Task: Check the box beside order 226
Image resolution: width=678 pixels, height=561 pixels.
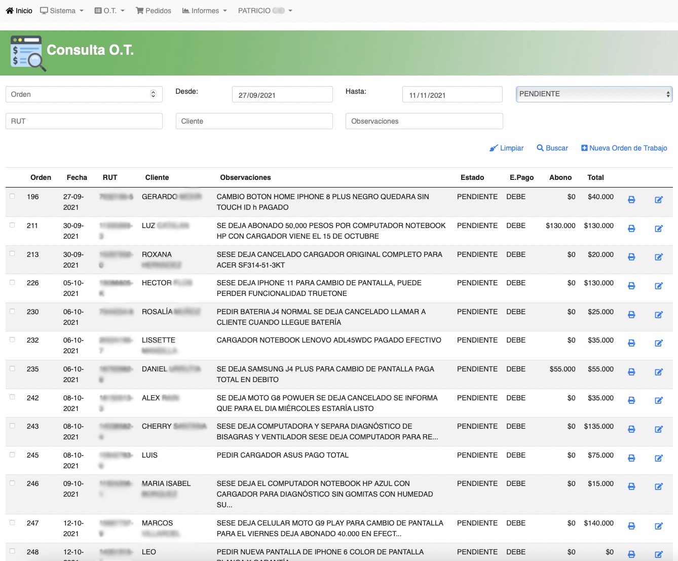Action: [x=12, y=282]
